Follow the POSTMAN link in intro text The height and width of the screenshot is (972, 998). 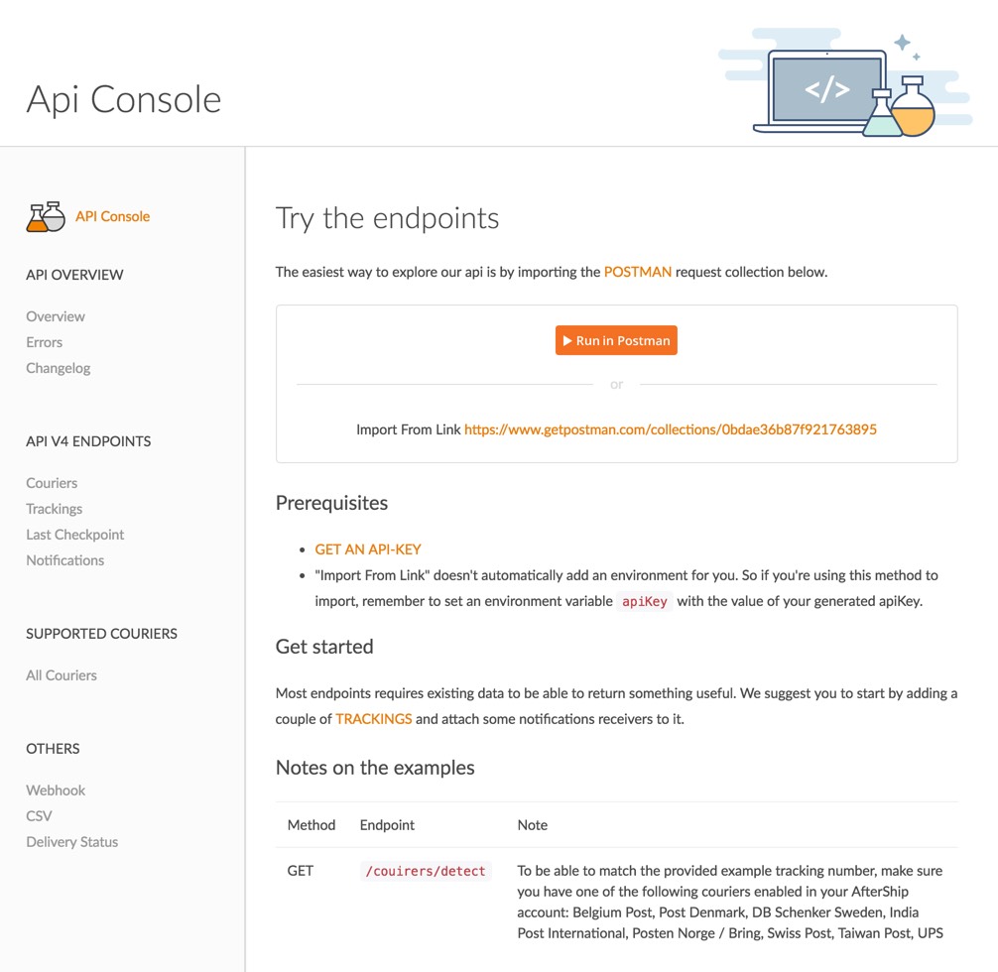click(x=637, y=272)
